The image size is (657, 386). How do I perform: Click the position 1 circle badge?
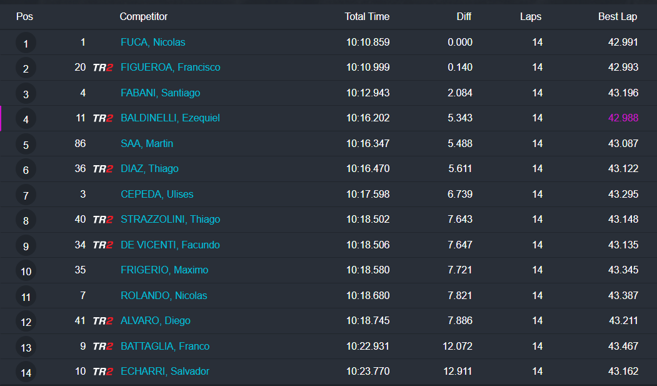(26, 43)
